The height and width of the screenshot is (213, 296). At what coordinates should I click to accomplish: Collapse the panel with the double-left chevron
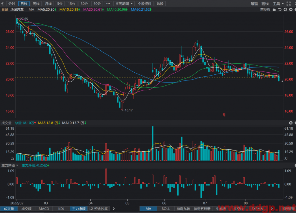pos(2,3)
